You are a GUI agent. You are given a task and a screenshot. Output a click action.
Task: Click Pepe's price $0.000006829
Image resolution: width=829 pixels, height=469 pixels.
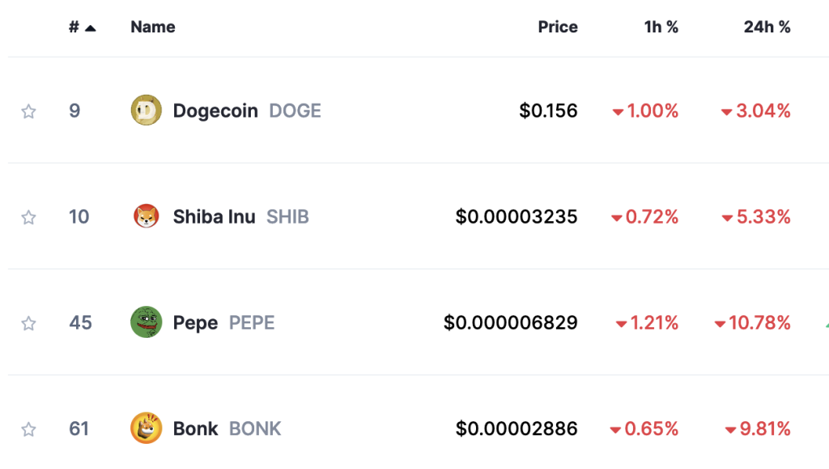[511, 322]
